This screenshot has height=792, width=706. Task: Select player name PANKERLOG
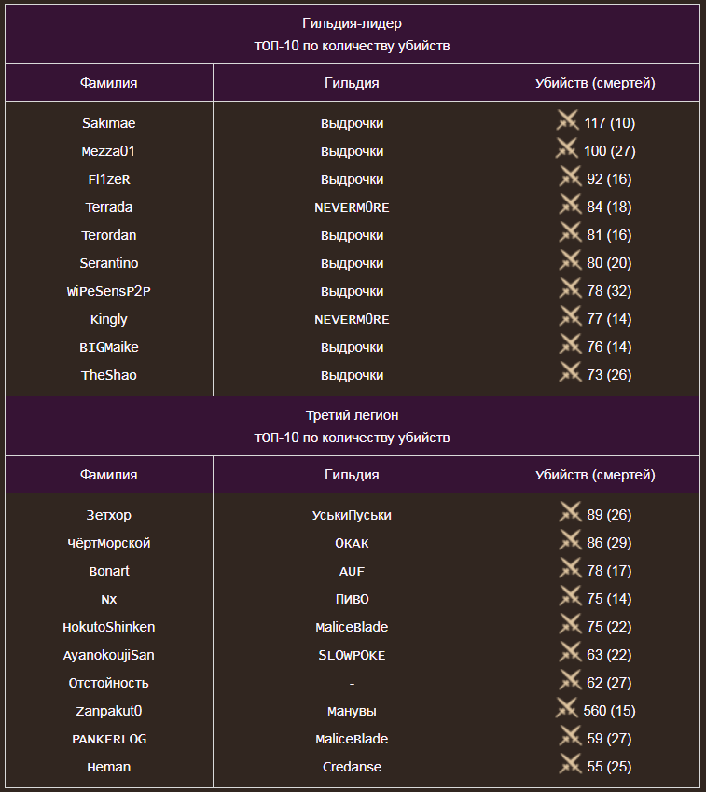click(108, 739)
